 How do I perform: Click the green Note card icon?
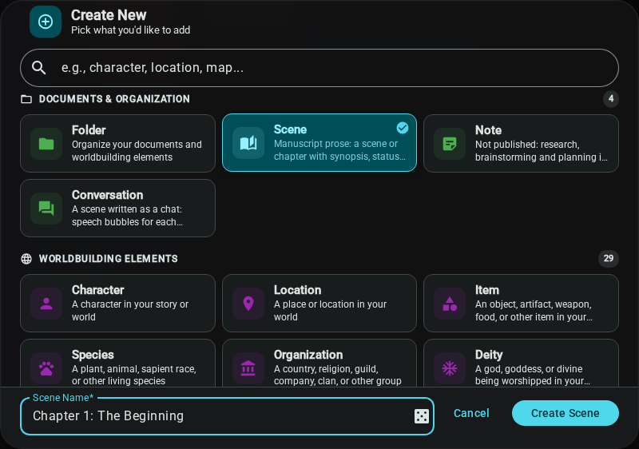pos(450,144)
